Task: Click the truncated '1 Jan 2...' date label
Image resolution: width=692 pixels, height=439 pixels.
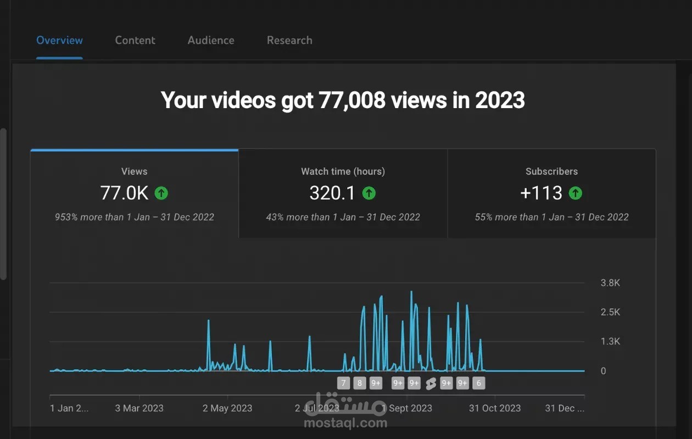Action: click(69, 408)
